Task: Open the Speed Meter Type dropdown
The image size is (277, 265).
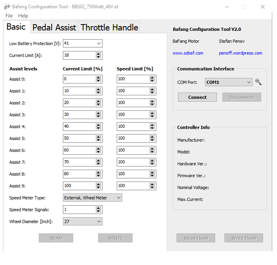Action: pyautogui.click(x=118, y=198)
